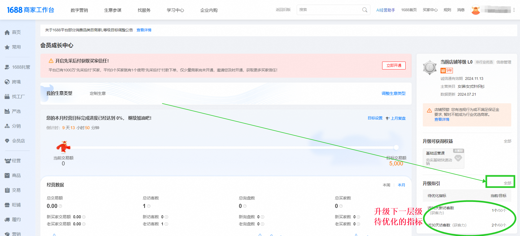Expand 全部 for 升级可获得权益
The height and width of the screenshot is (236, 520).
[x=507, y=141]
